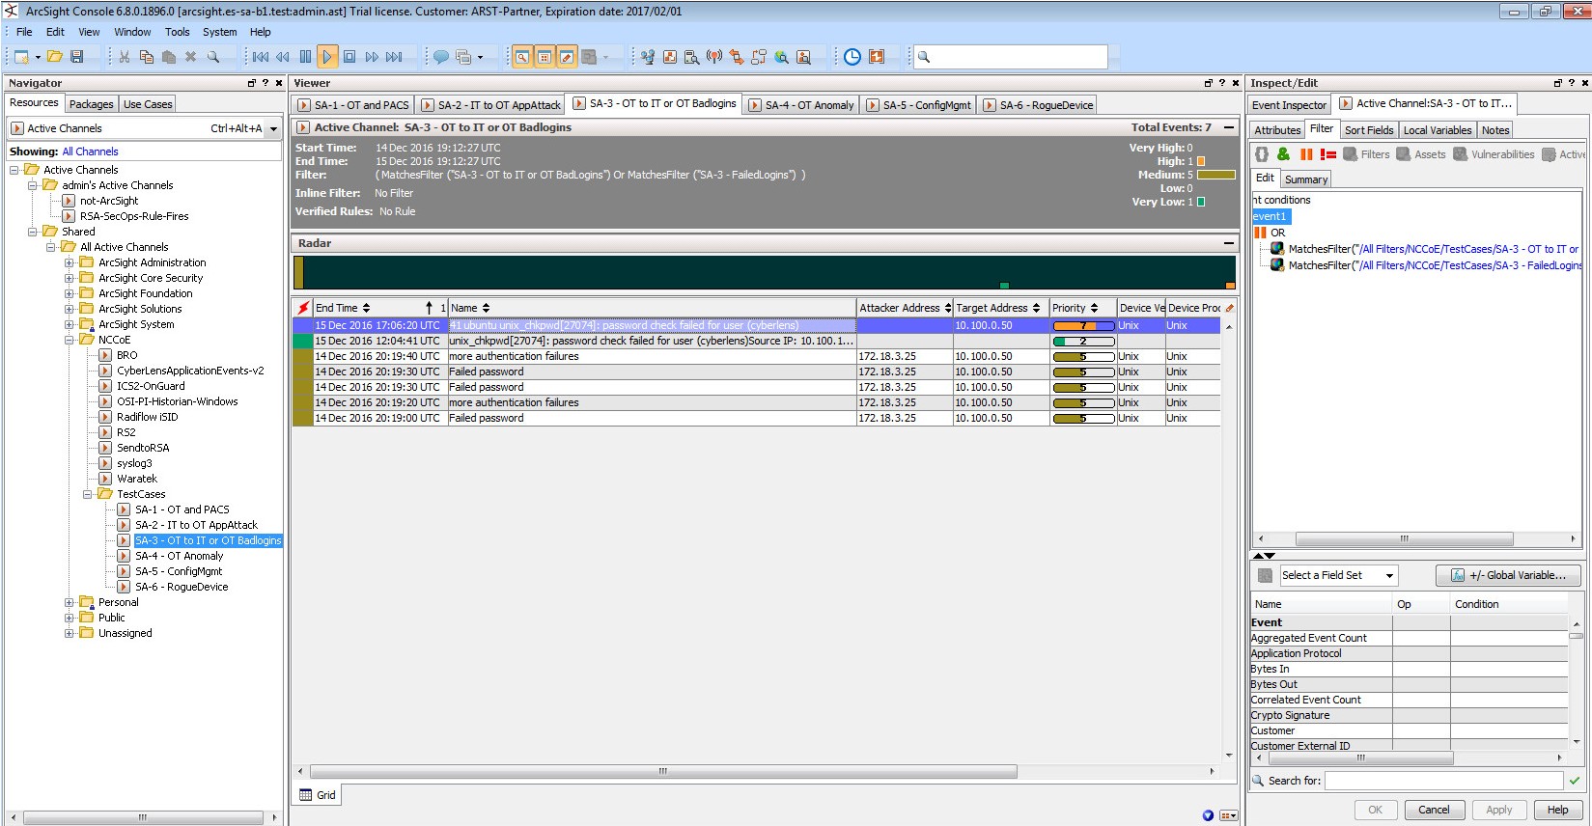Click the Delete X toolbar icon

point(191,57)
